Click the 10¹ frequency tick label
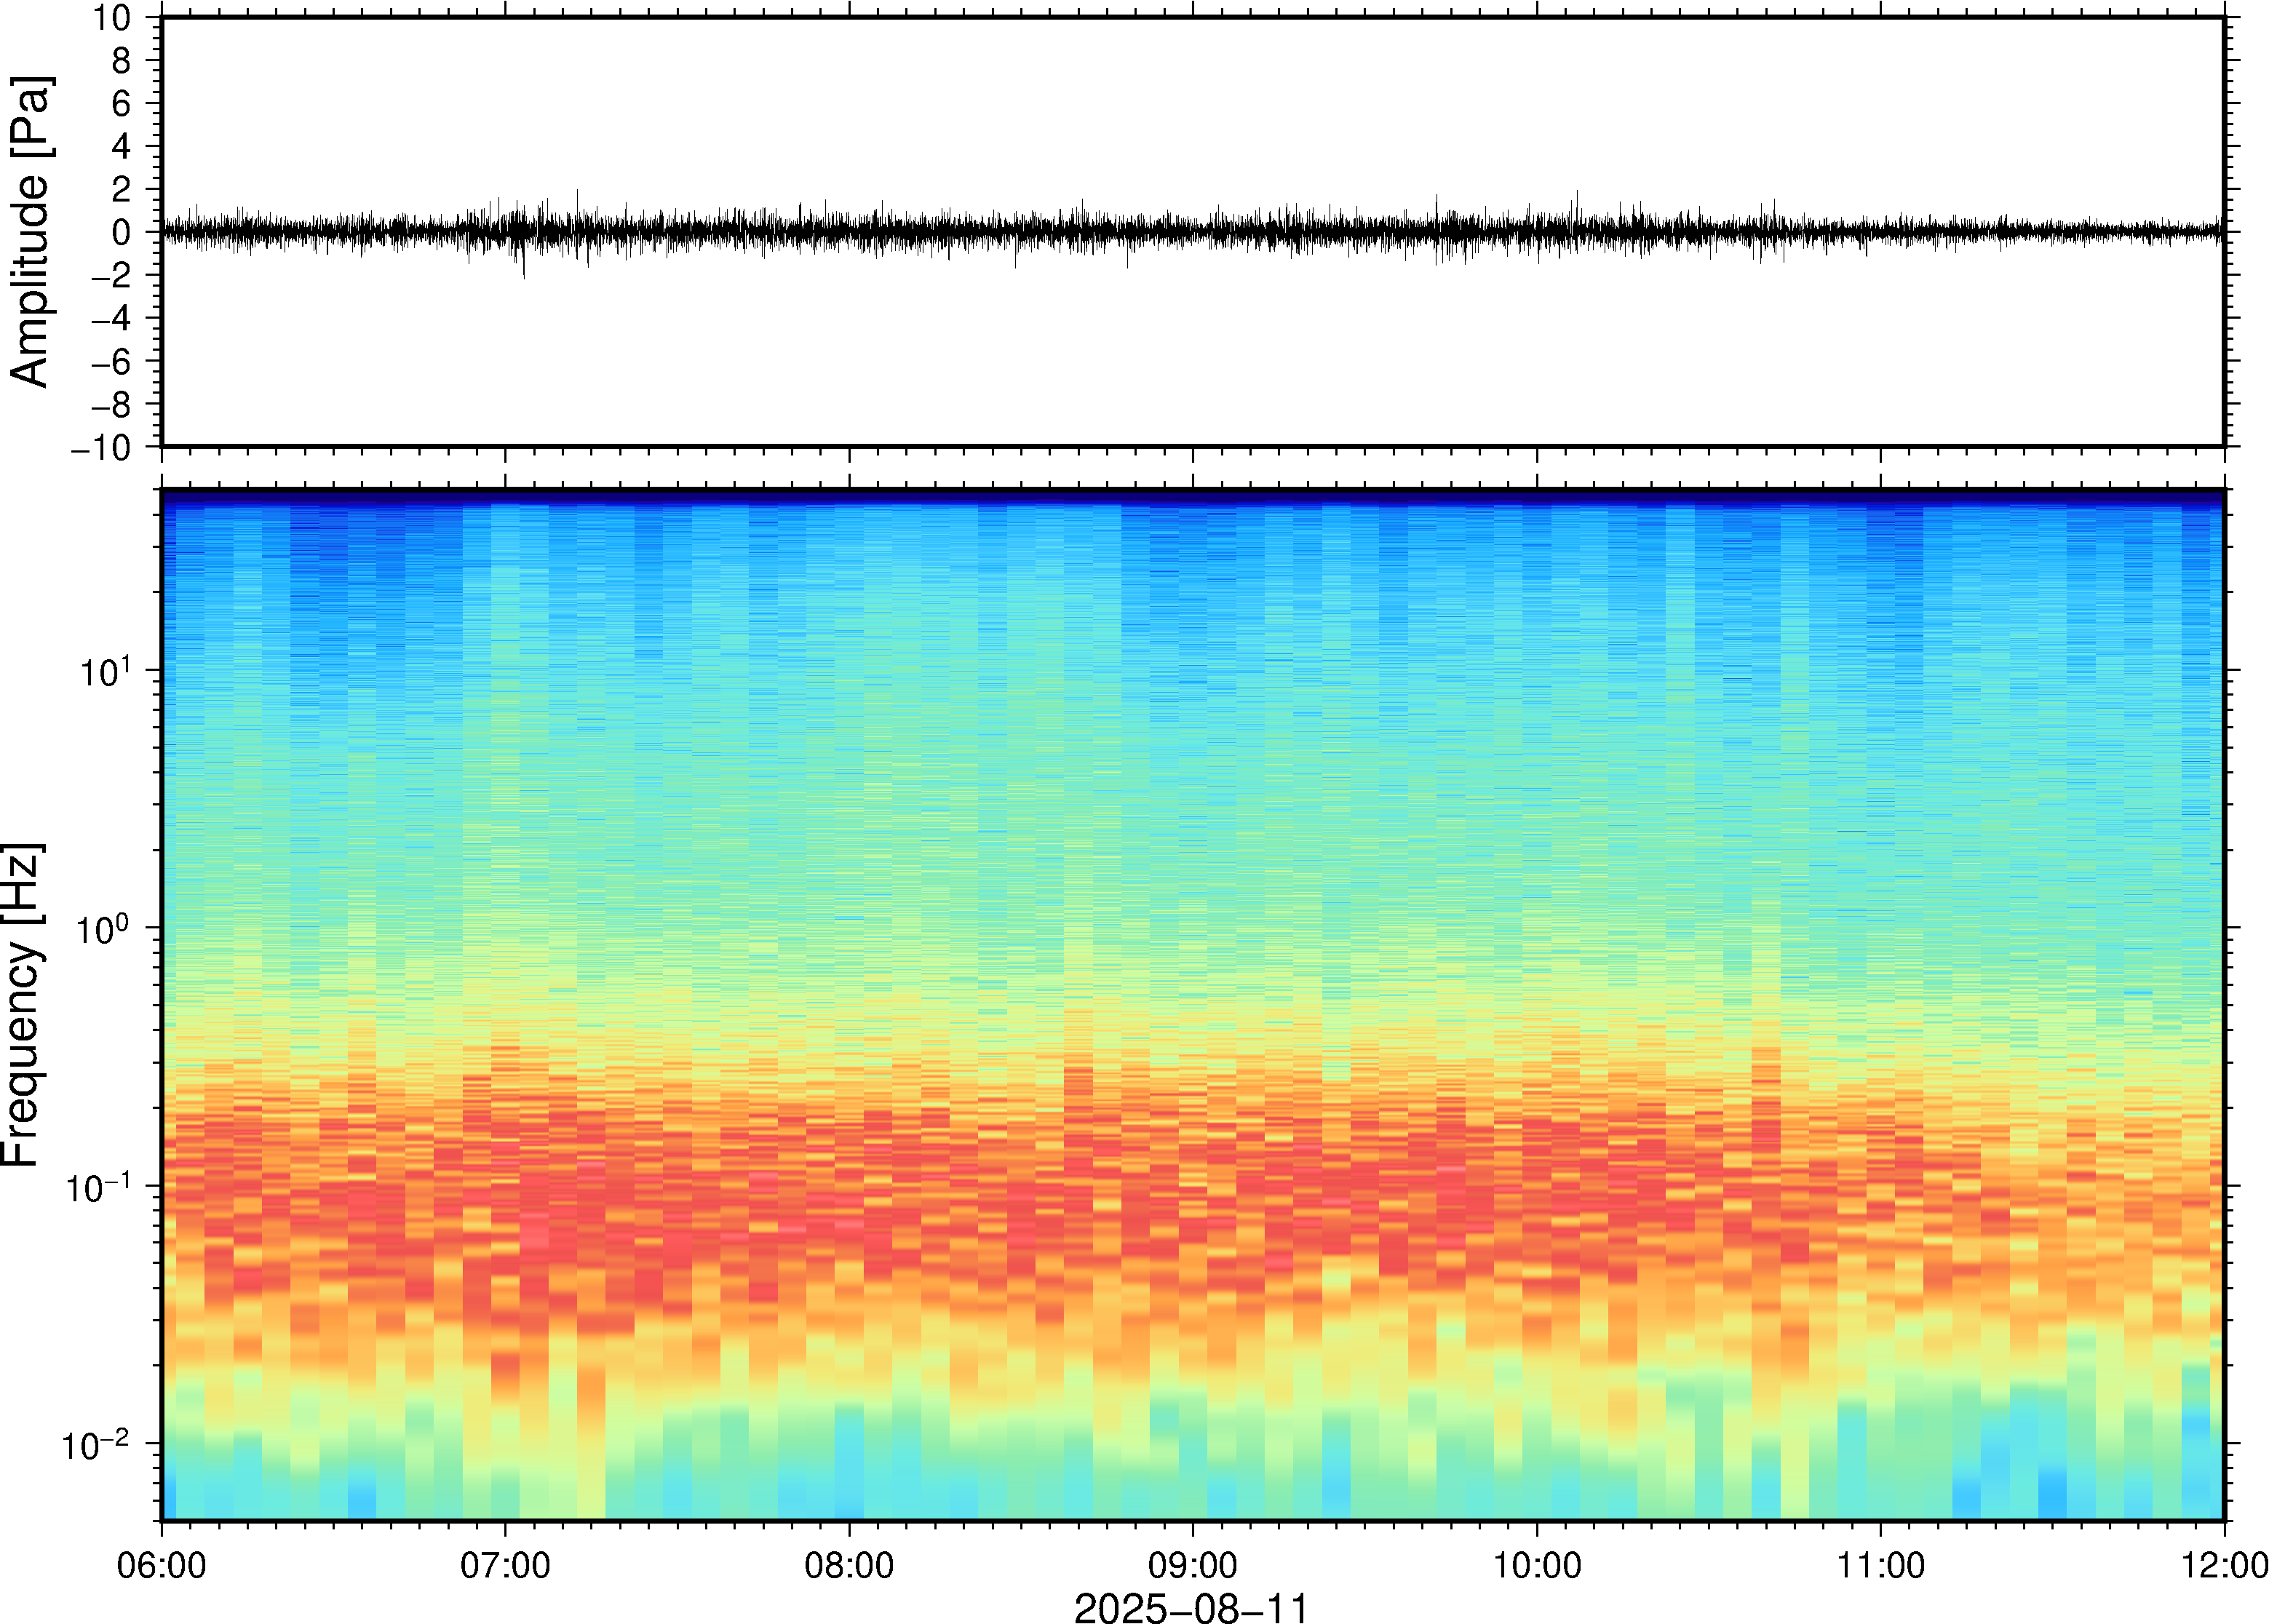2269x1624 pixels. (105, 670)
